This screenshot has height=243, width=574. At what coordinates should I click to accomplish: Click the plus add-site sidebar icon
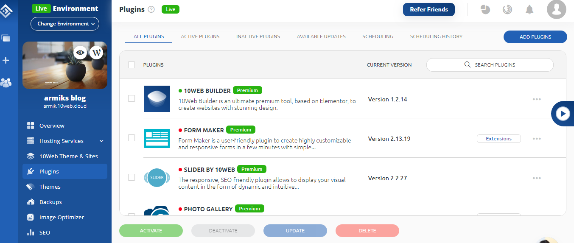tap(6, 61)
